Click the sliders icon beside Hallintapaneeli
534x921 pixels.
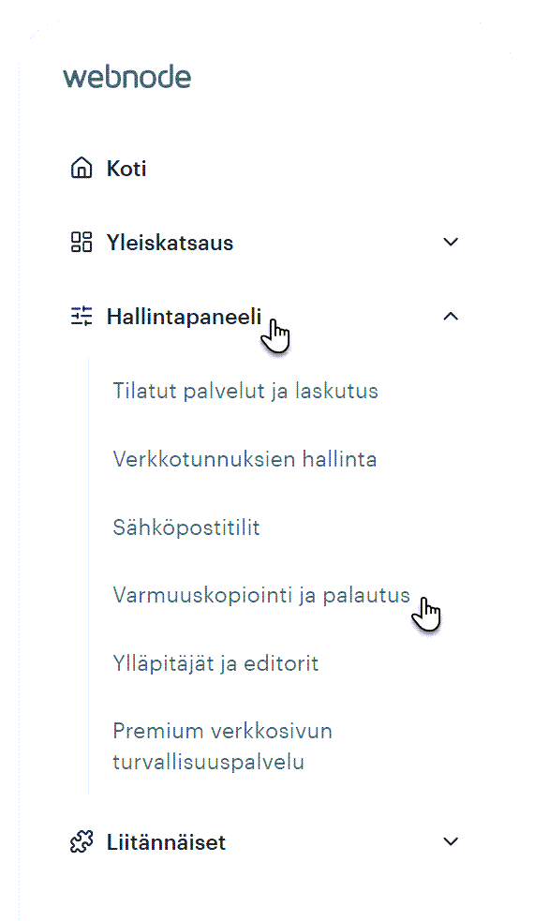point(82,316)
